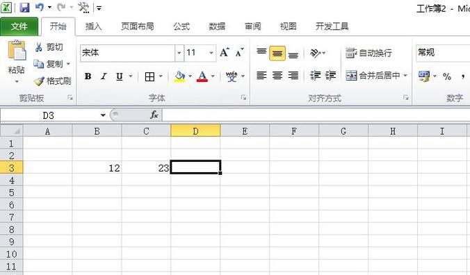
Task: Click the Copy (复制) button
Action: [49, 64]
